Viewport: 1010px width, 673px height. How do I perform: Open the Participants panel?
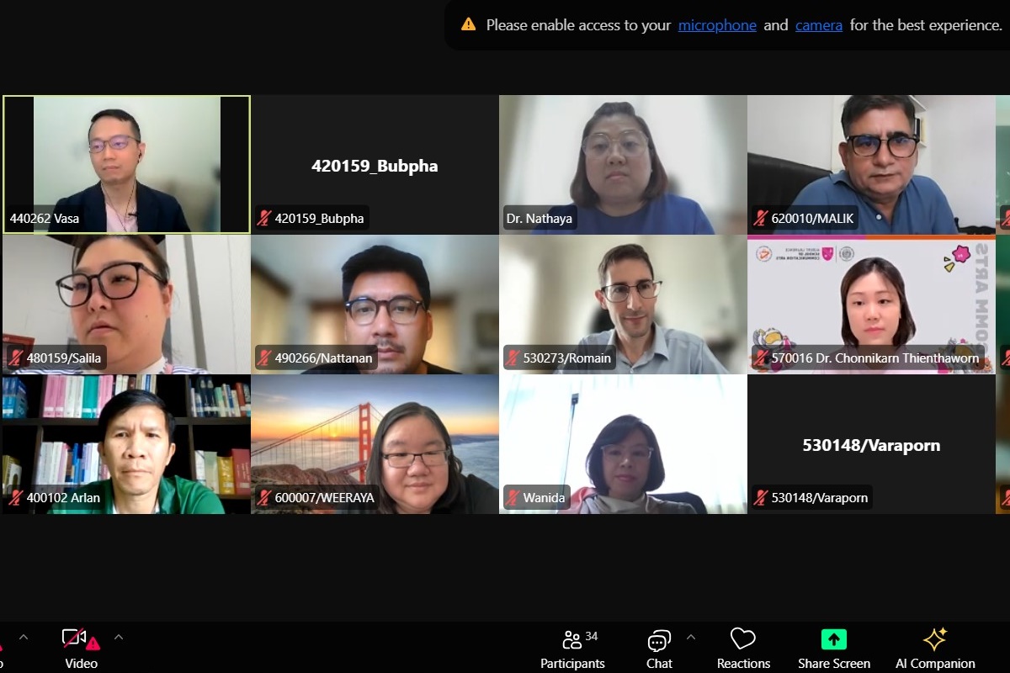(572, 648)
